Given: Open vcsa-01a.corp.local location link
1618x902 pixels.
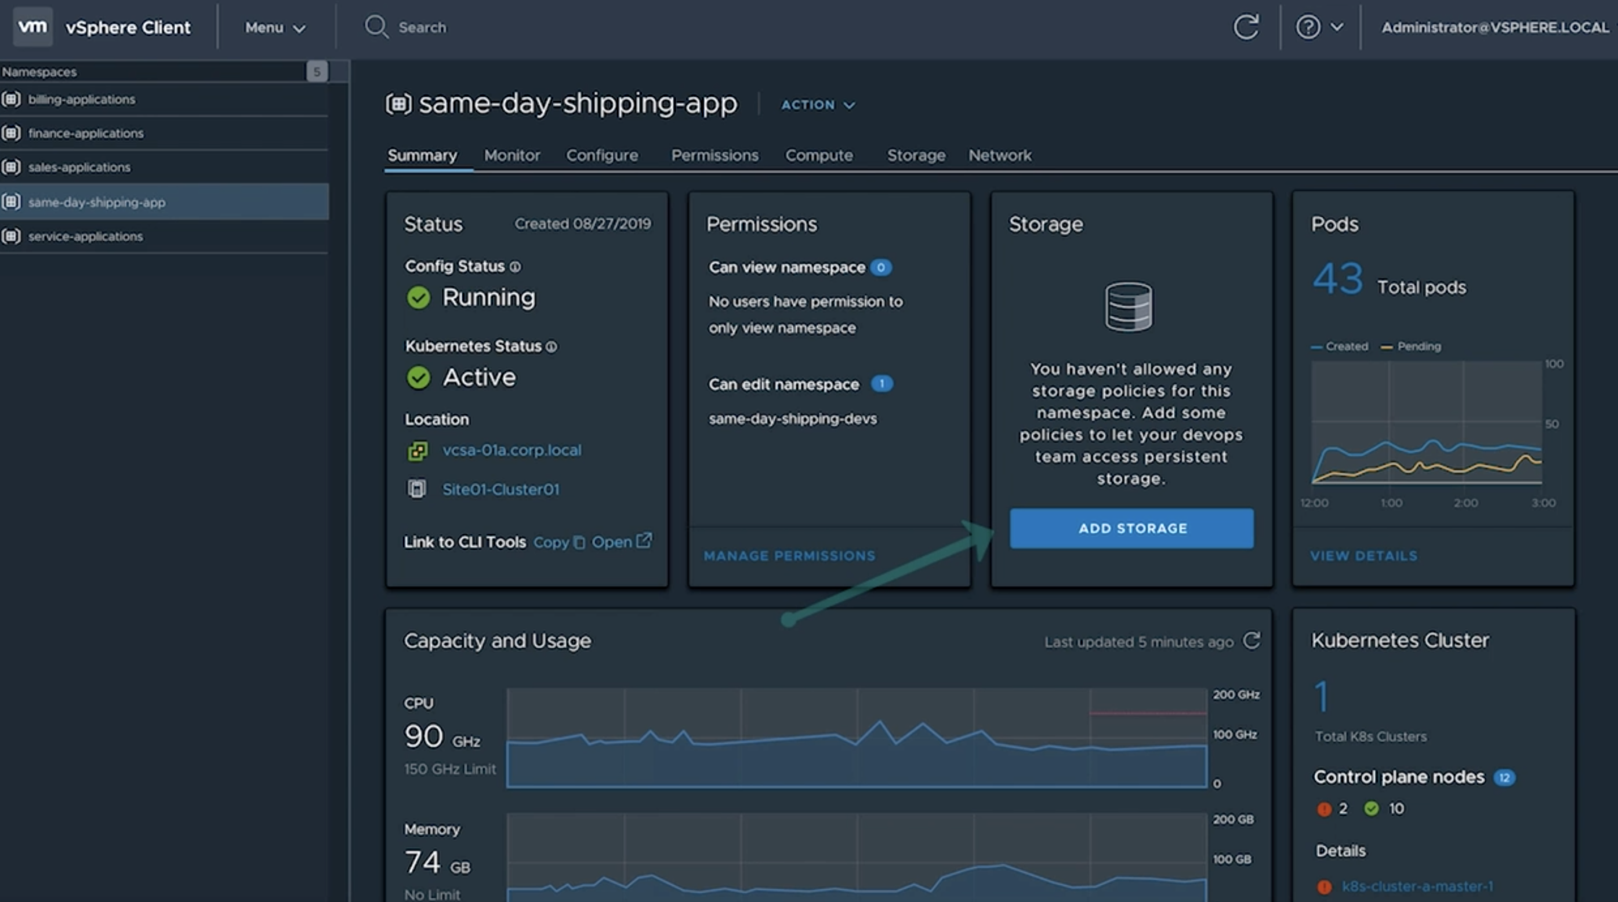Looking at the screenshot, I should pyautogui.click(x=511, y=450).
